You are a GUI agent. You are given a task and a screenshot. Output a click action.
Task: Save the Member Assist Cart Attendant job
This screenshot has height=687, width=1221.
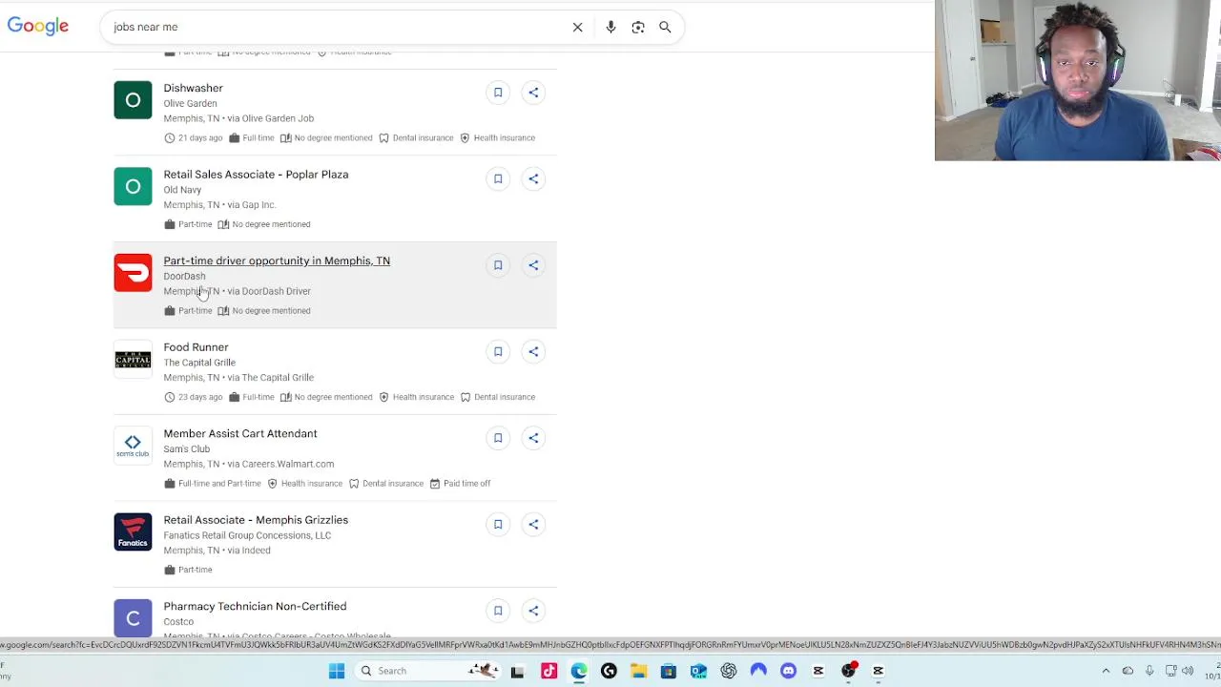[498, 438]
